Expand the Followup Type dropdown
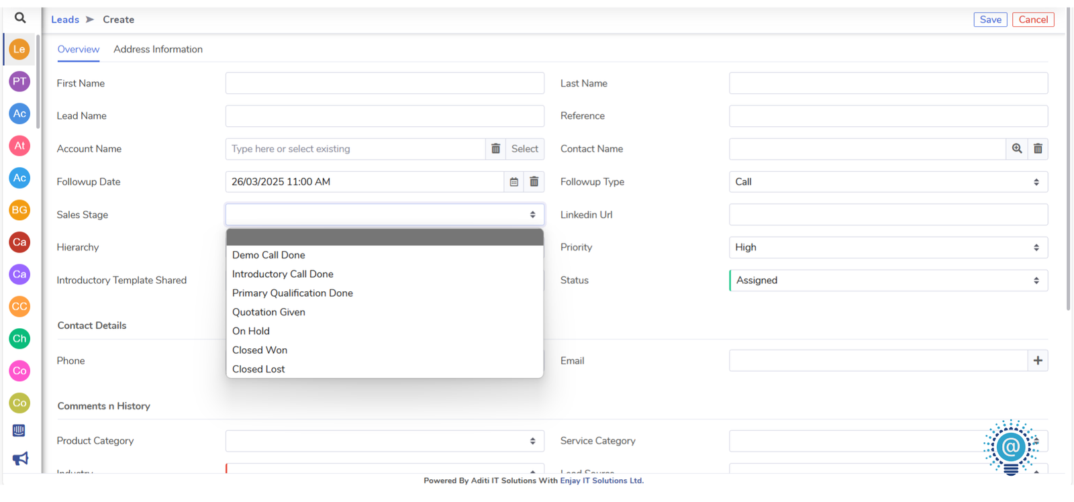This screenshot has height=502, width=1074. (x=888, y=182)
